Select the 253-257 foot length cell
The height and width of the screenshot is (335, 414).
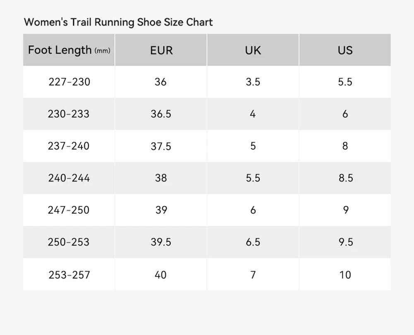click(x=69, y=274)
